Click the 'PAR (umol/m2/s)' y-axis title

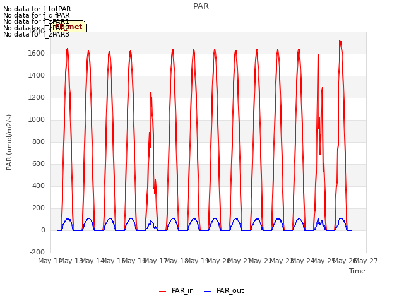tap(9, 142)
